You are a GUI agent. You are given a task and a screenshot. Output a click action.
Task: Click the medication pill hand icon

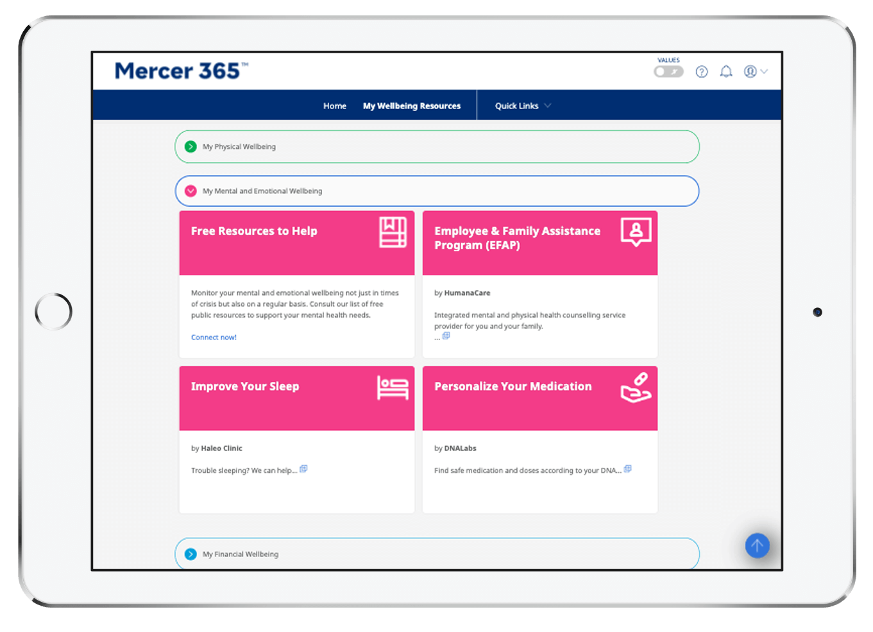(x=636, y=388)
